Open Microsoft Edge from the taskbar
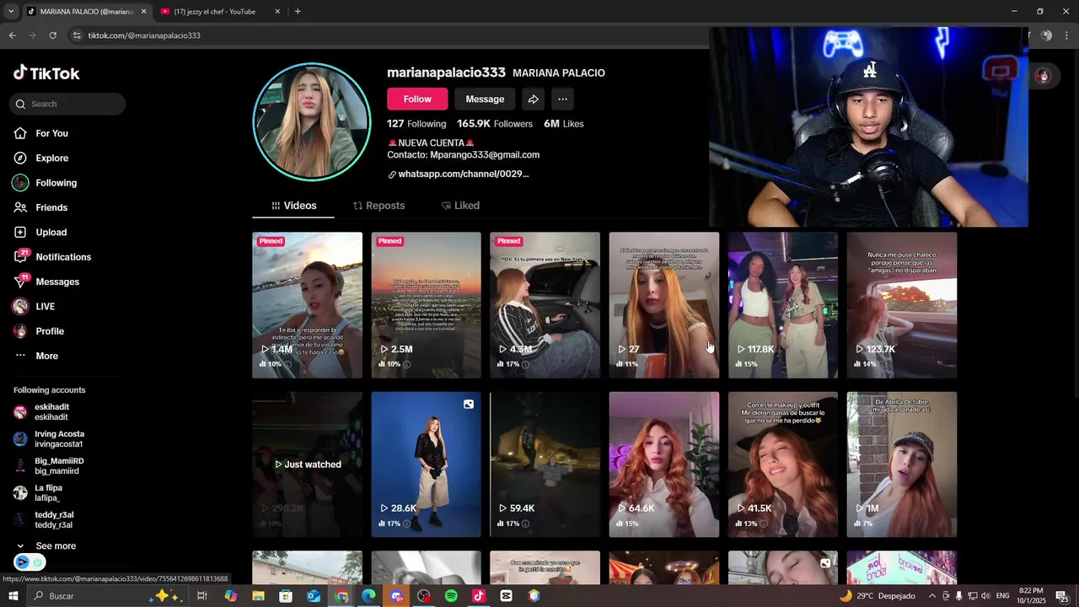Screen dimensions: 1079x607 coord(368,596)
